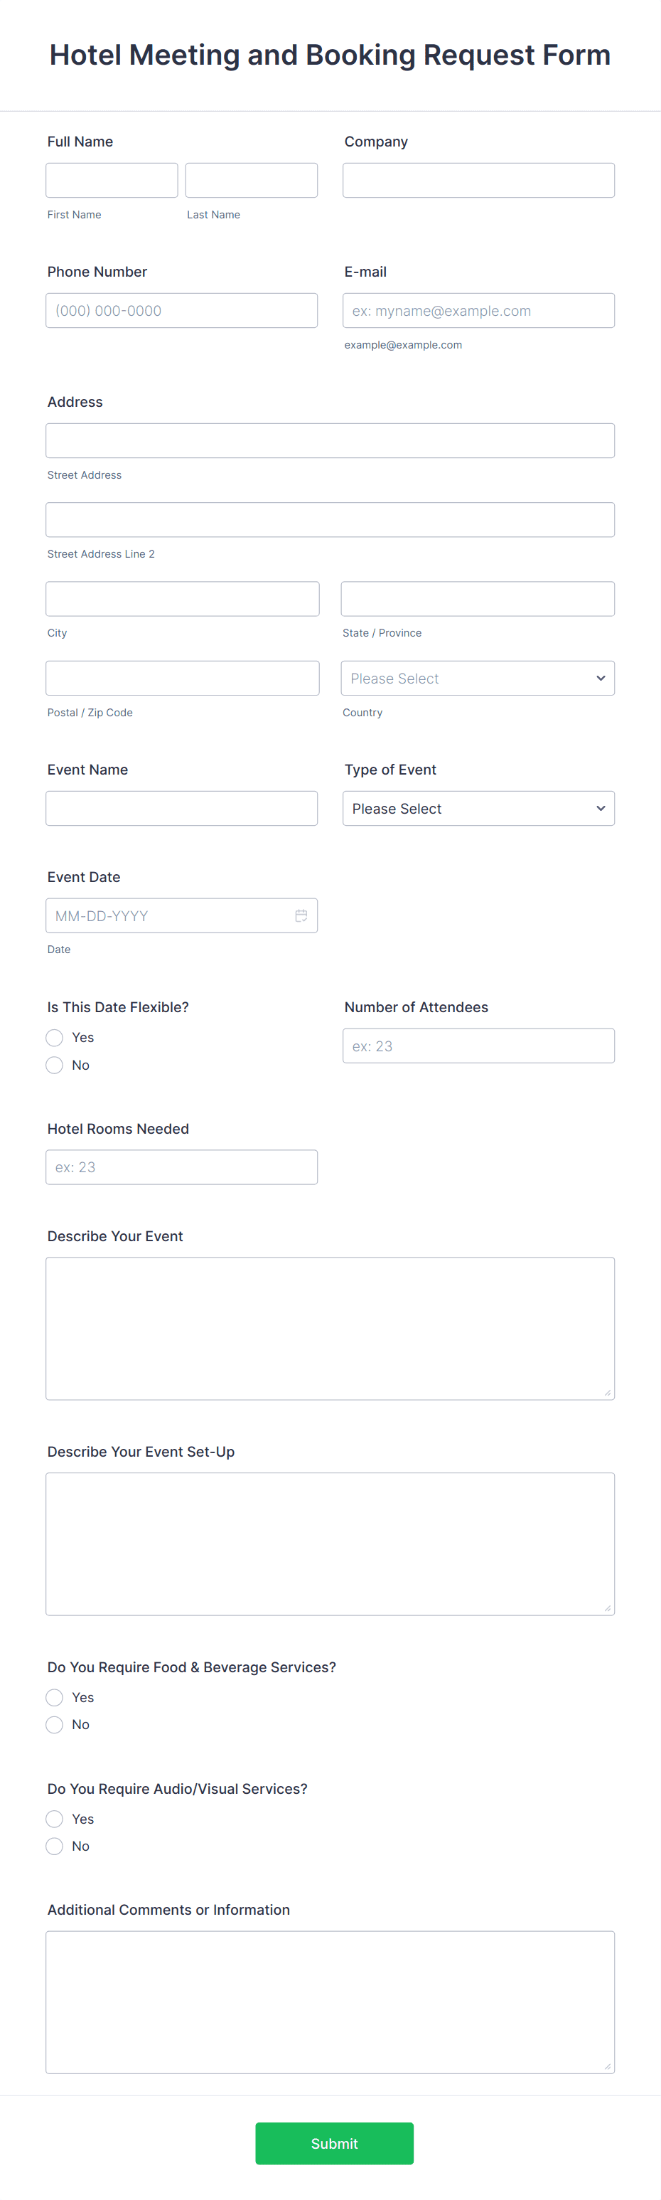The width and height of the screenshot is (661, 2200).
Task: Select Yes for flexible event date
Action: (x=54, y=1037)
